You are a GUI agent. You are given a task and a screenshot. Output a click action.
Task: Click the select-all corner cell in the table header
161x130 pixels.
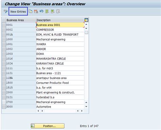4,20
